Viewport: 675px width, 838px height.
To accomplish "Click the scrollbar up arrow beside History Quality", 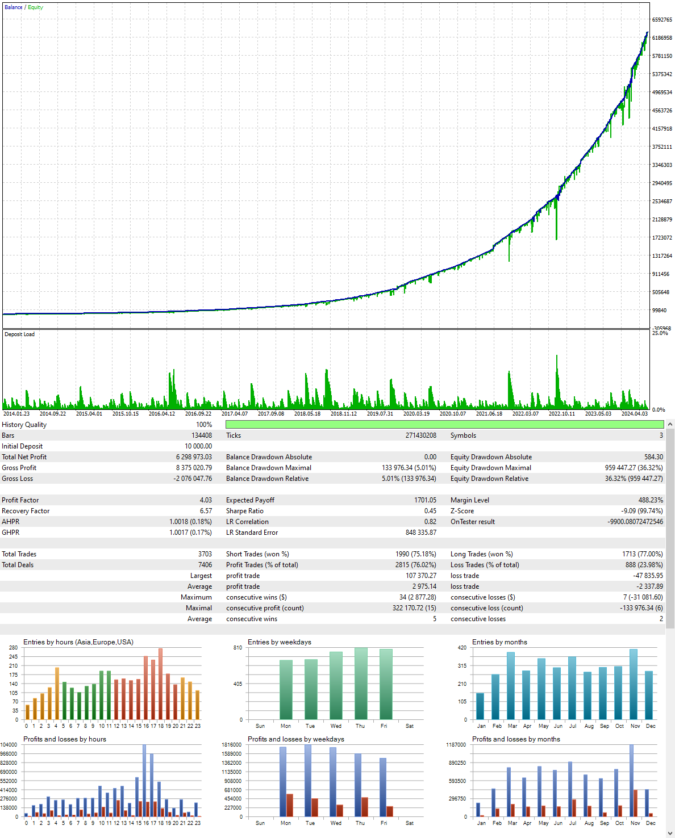I will coord(670,424).
